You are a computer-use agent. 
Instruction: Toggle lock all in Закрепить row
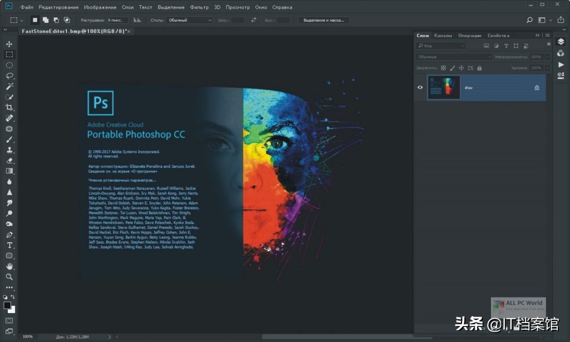tap(480, 68)
